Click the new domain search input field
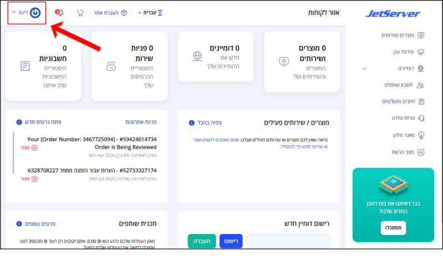Viewport: 443px width, 259px height. click(x=288, y=241)
